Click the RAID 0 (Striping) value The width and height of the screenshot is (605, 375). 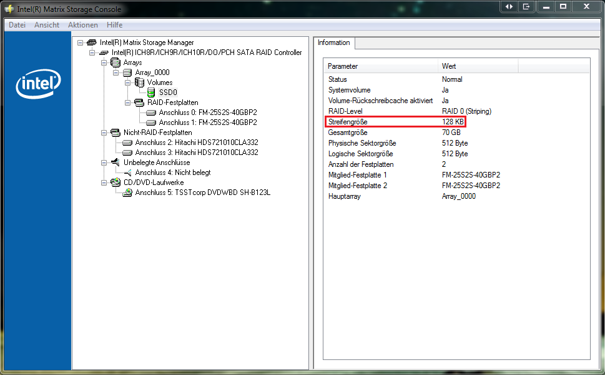click(x=466, y=111)
